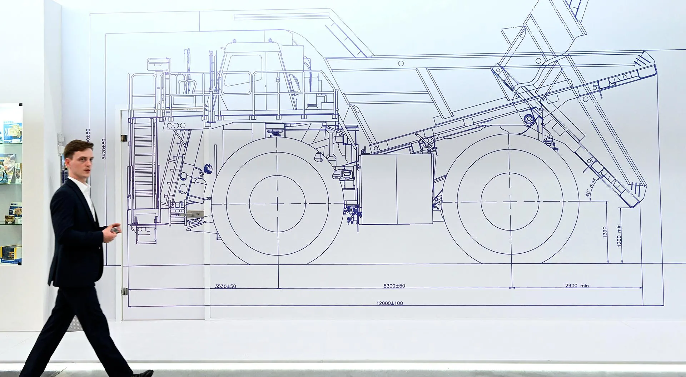Click the 46° max angle annotation
This screenshot has height=377, width=686.
591,188
